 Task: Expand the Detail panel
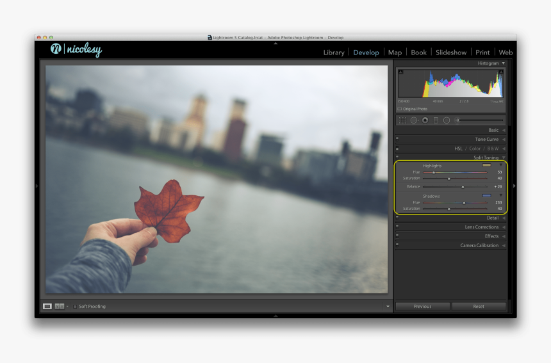(x=504, y=218)
